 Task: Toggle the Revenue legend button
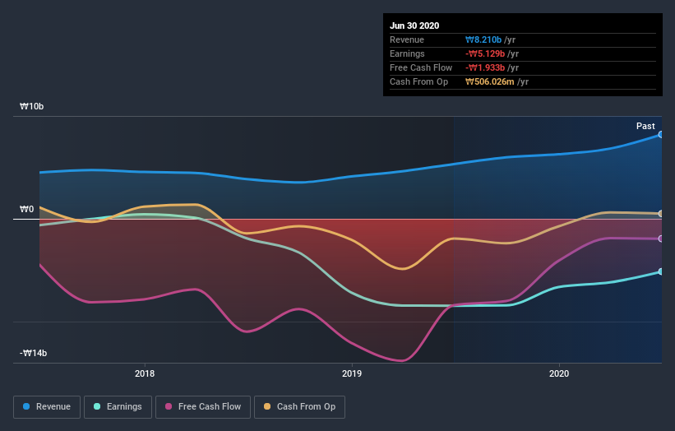[x=47, y=407]
